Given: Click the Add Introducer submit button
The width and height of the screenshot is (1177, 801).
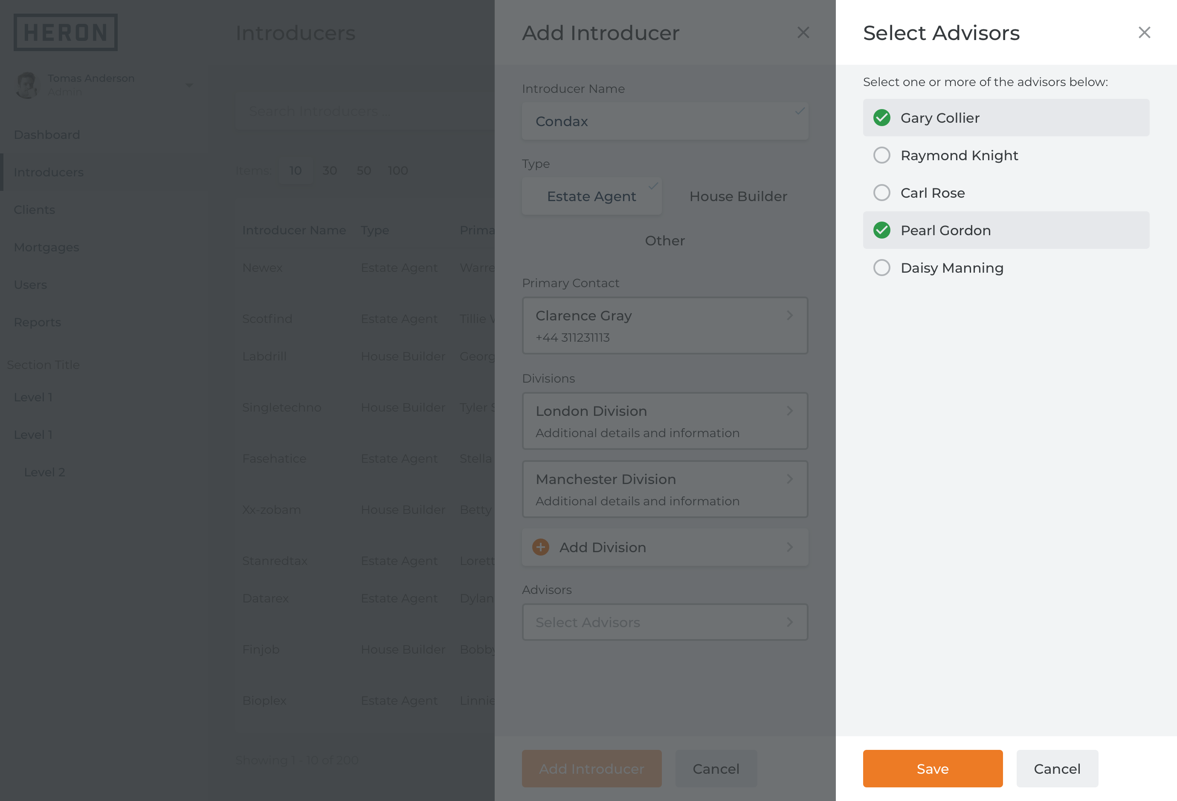Looking at the screenshot, I should (591, 768).
